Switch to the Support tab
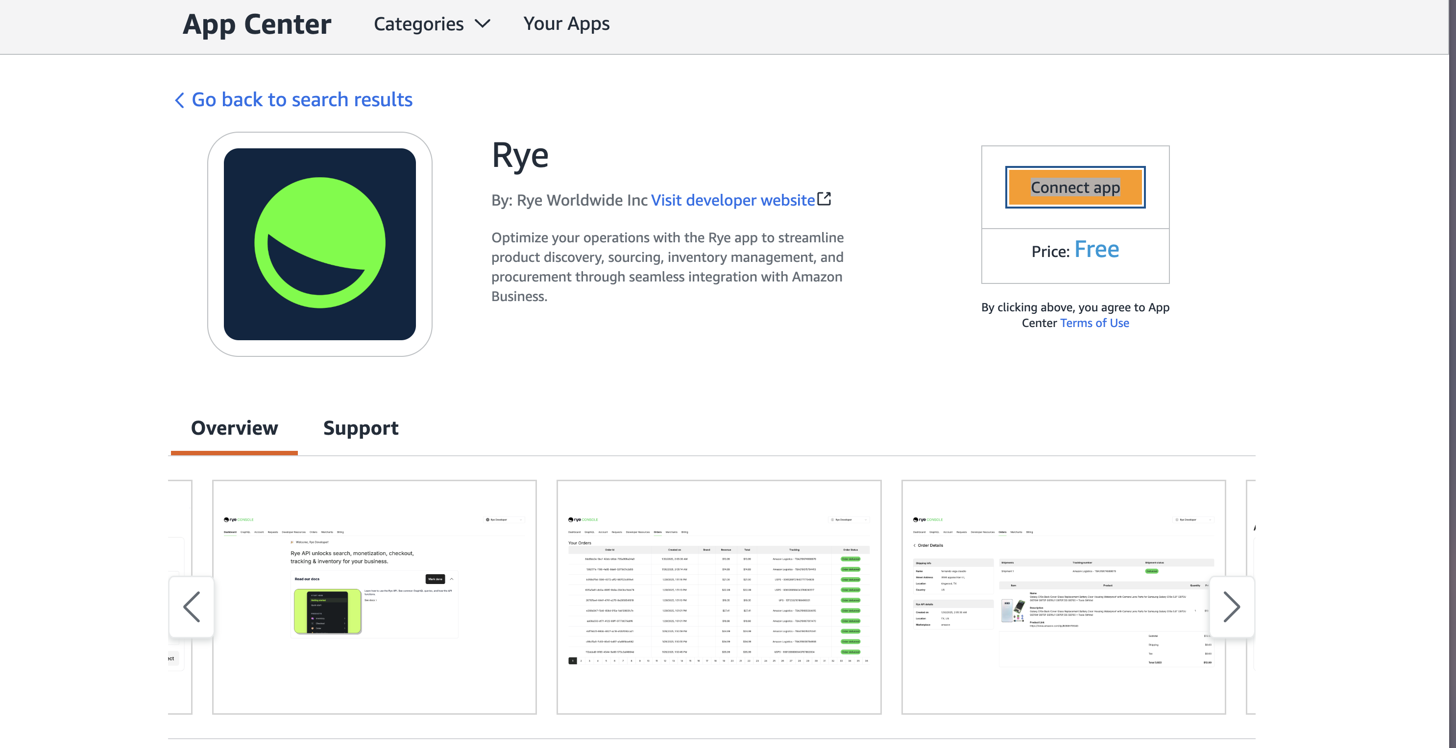Screen dimensions: 1456x748 [x=361, y=428]
